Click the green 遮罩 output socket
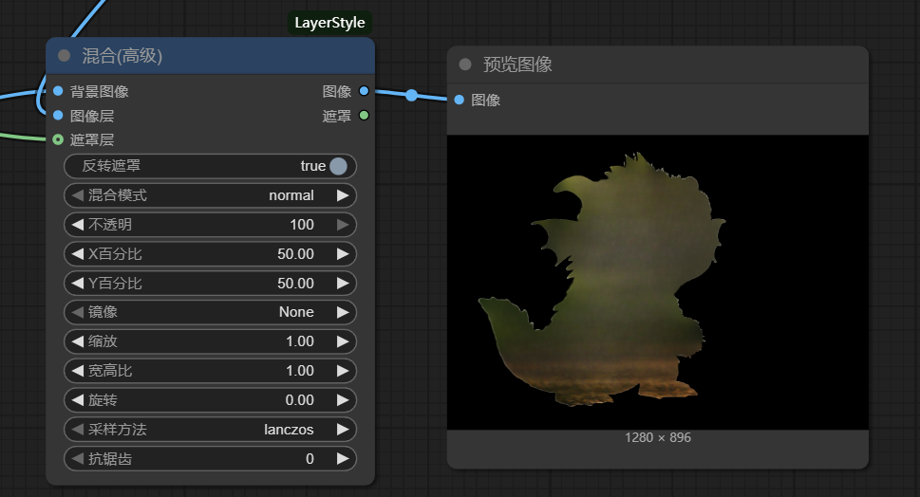920x497 pixels. click(x=364, y=116)
